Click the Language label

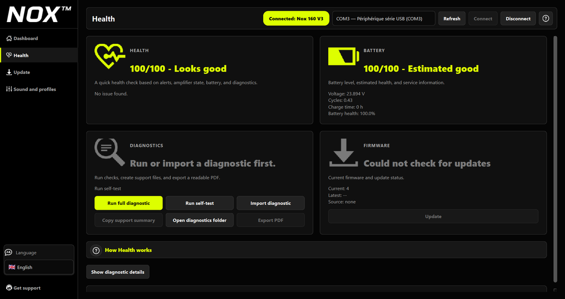coord(26,252)
